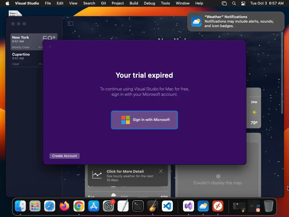Open the Build menu
Image resolution: width=289 pixels, height=217 pixels.
coord(134,3)
